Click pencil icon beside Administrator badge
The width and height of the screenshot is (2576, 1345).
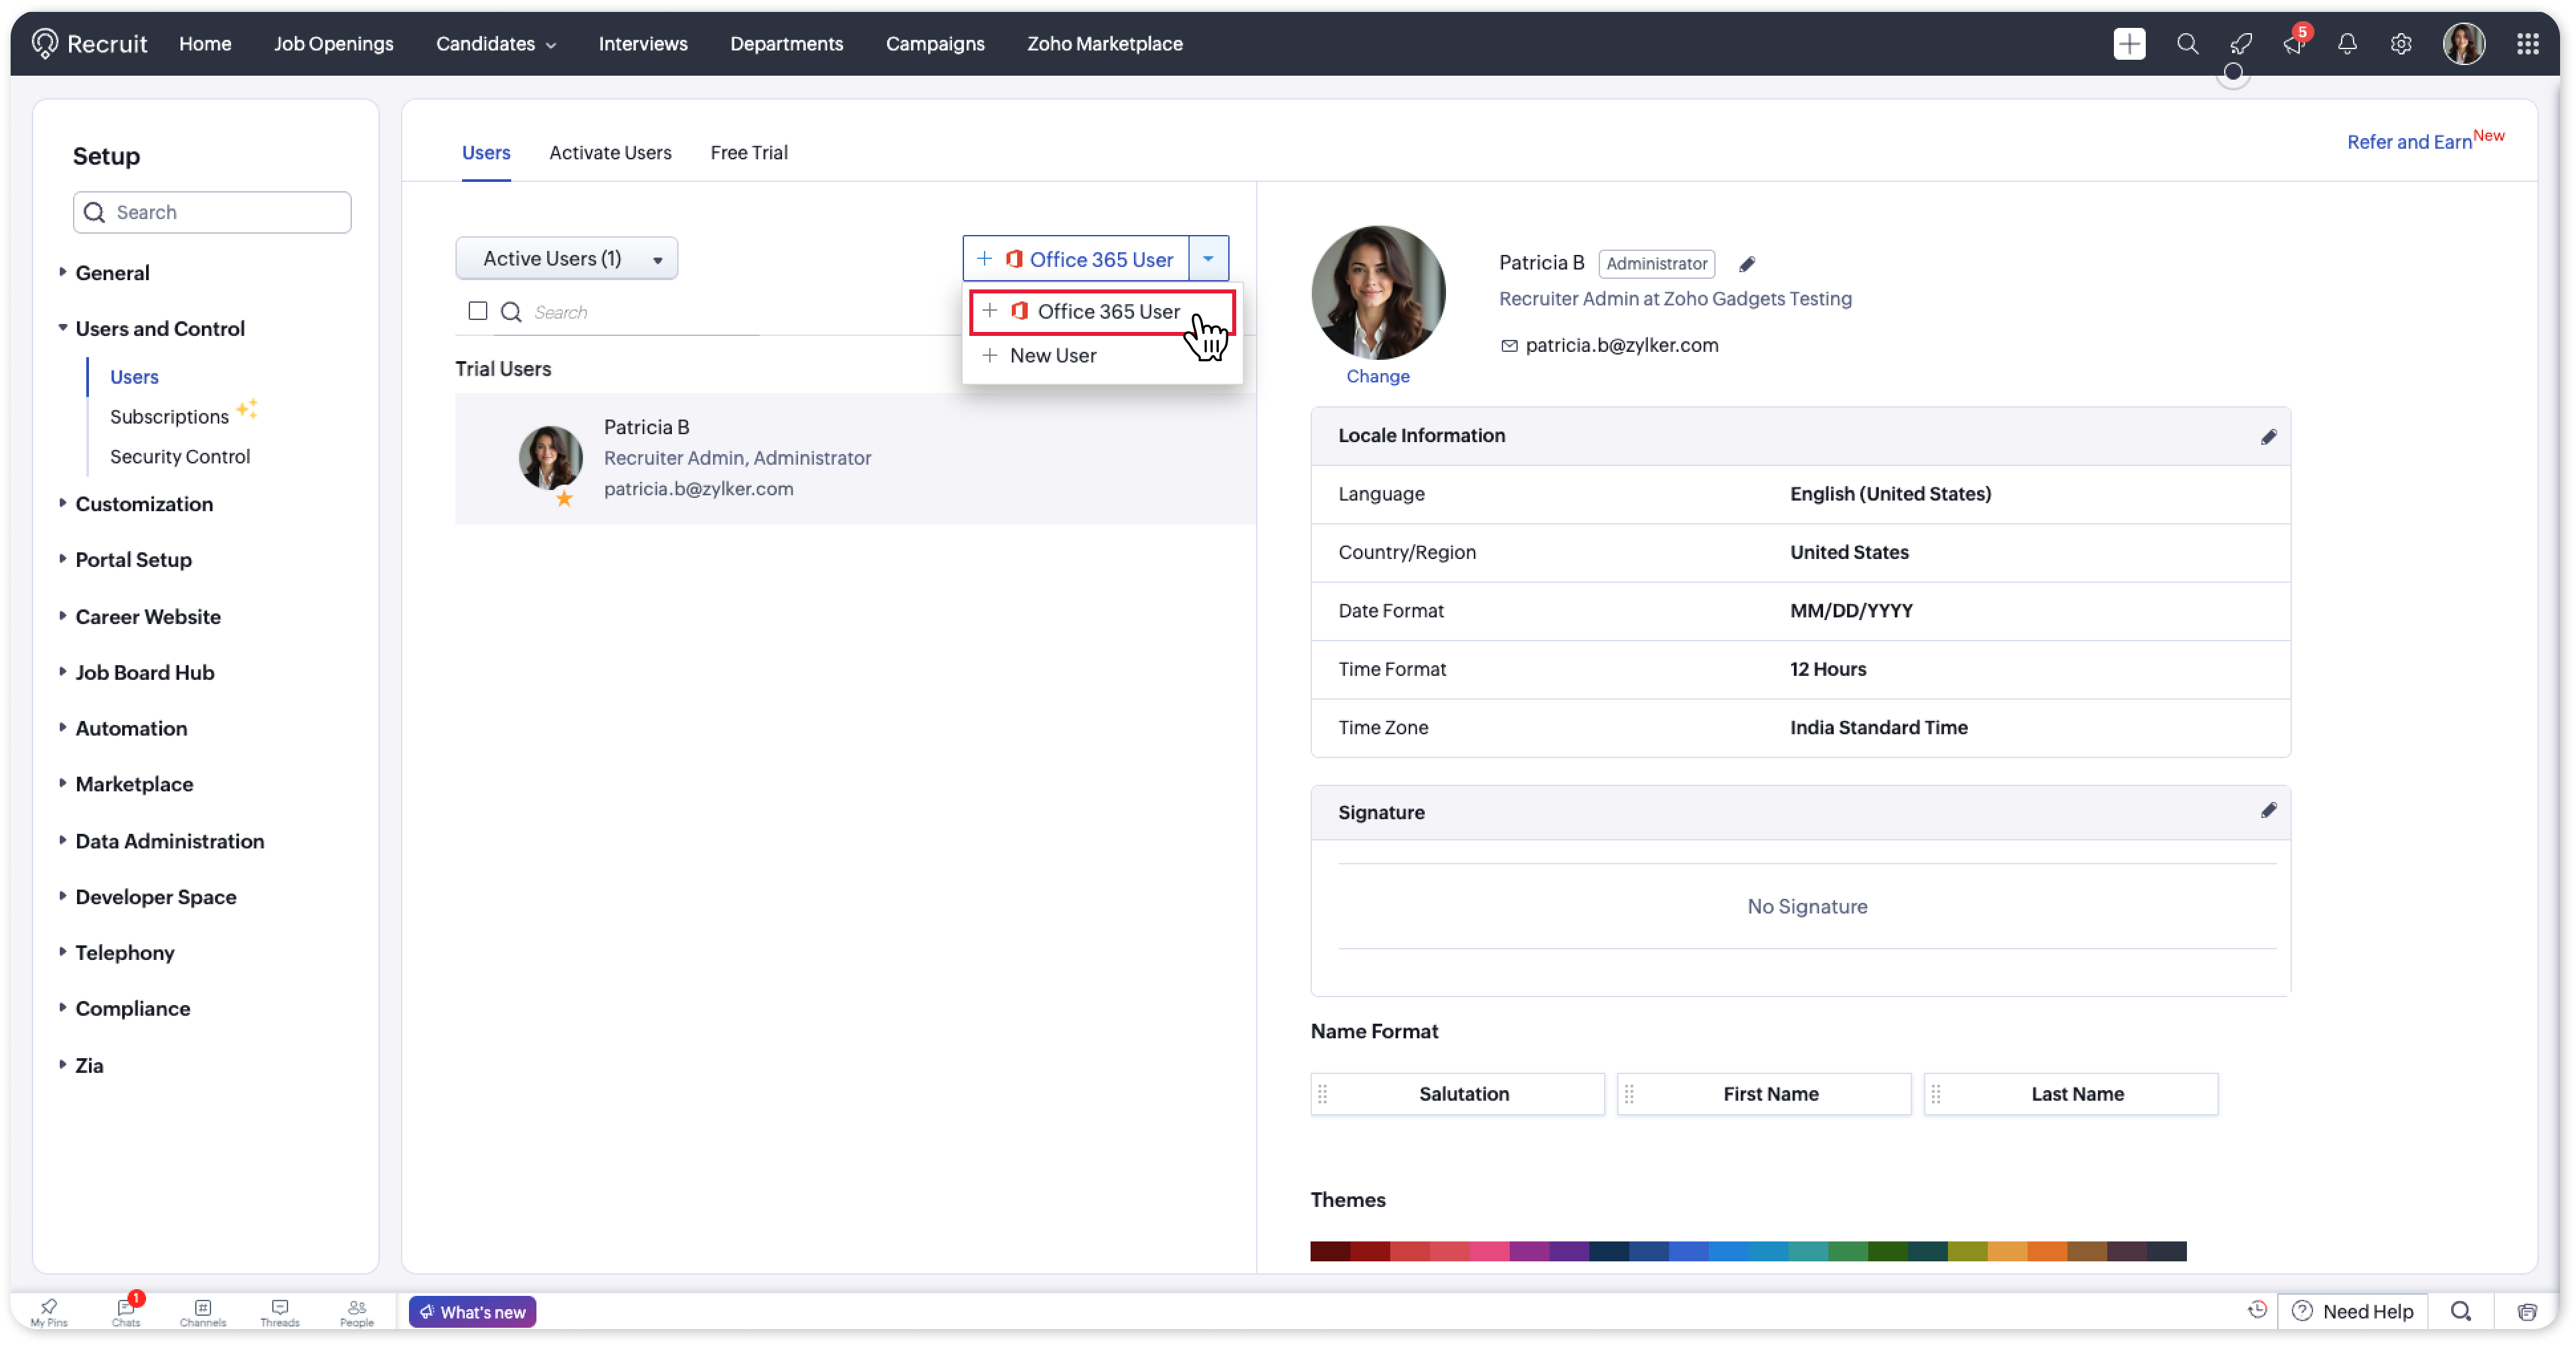coord(1746,264)
